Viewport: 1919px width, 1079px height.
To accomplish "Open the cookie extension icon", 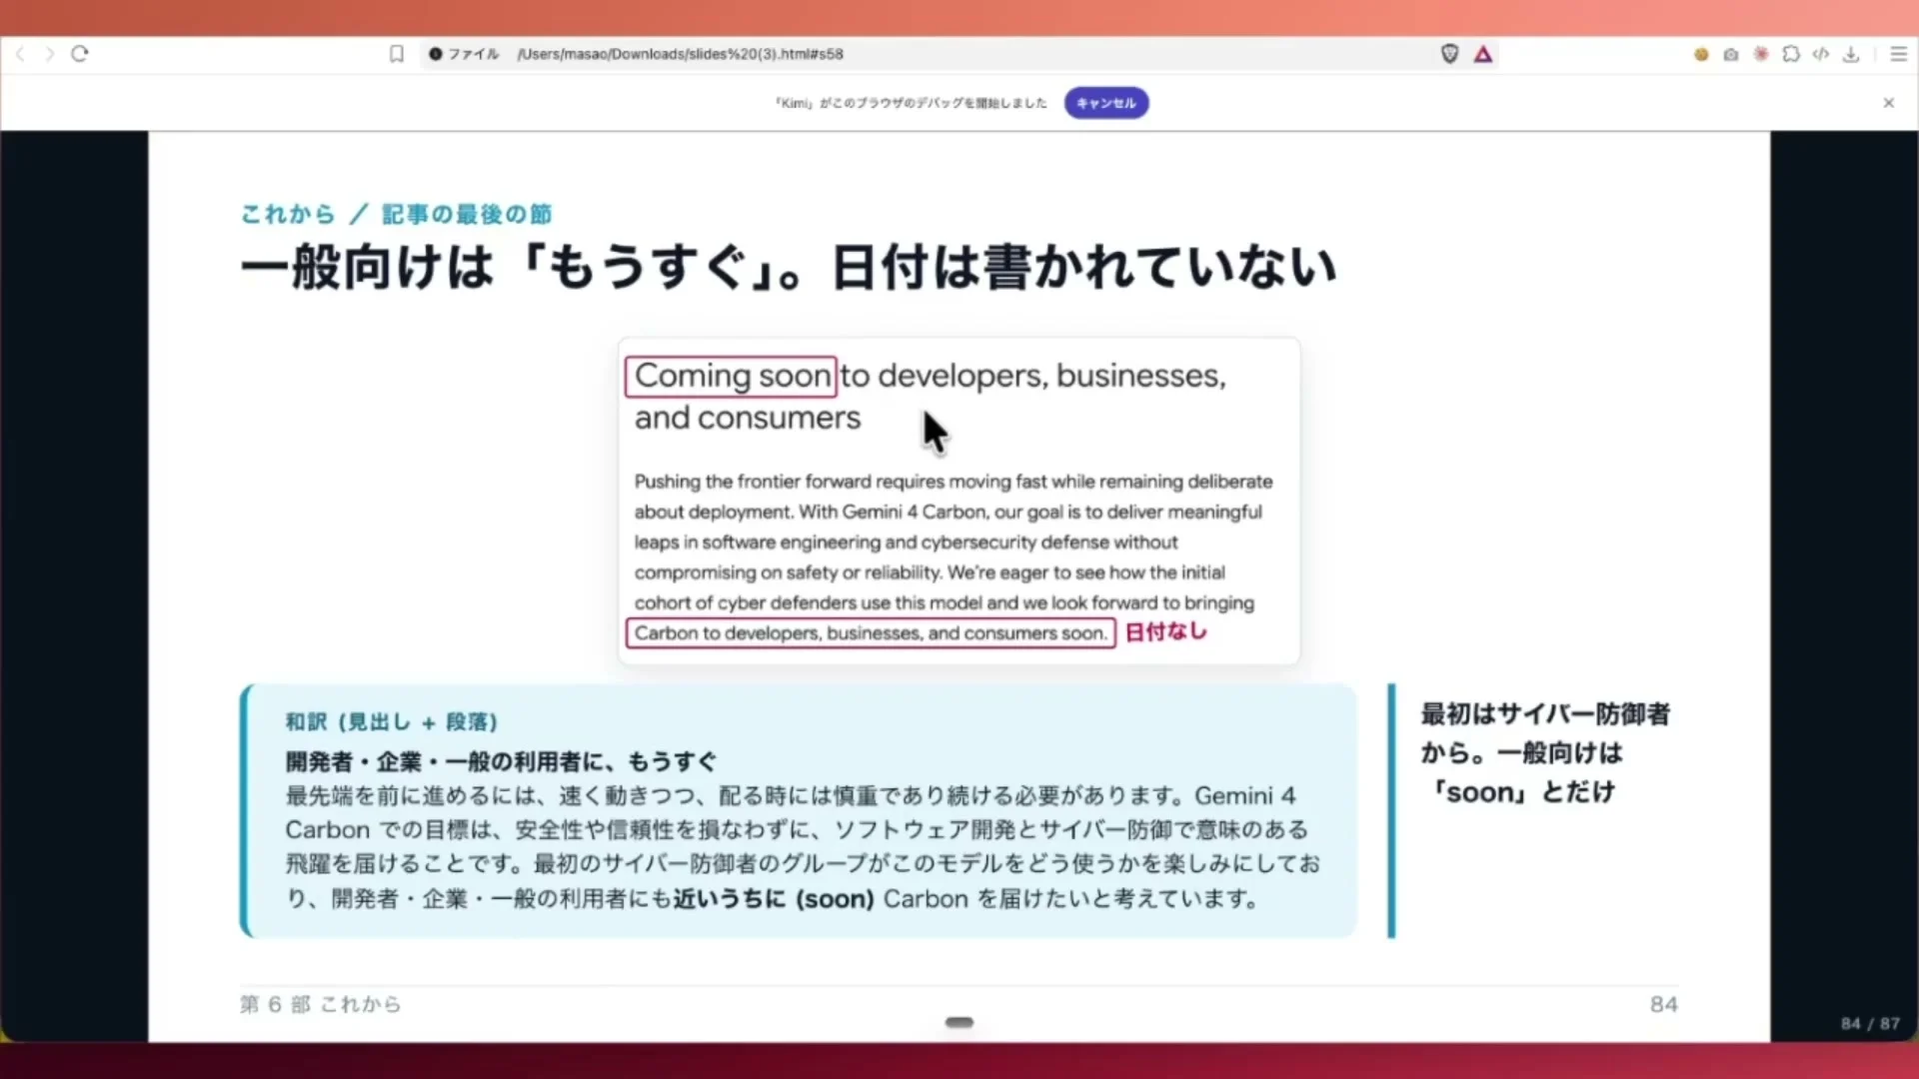I will (x=1701, y=54).
